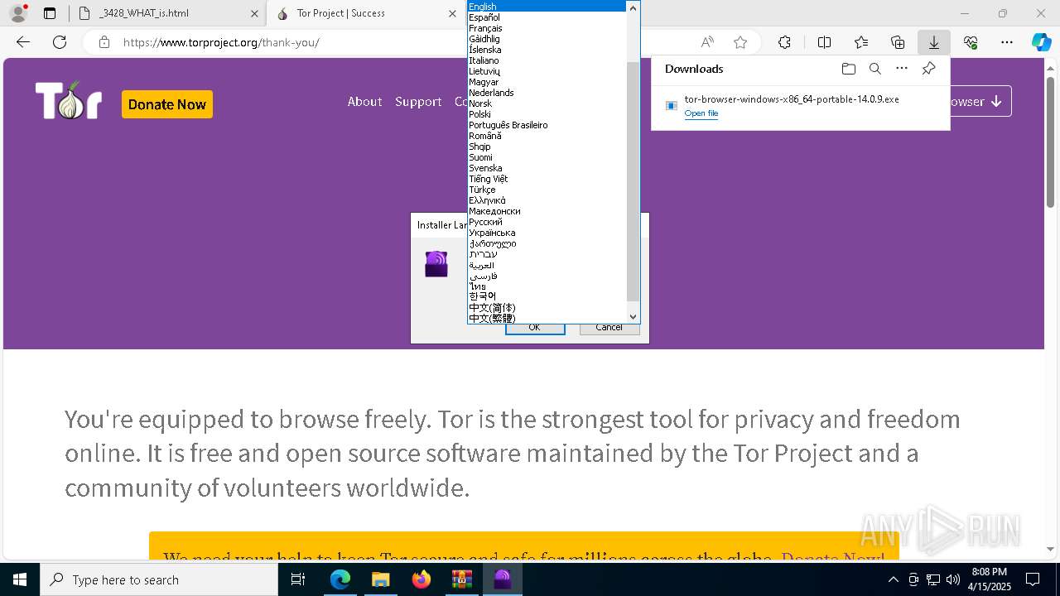1060x596 pixels.
Task: Open the tab actions menu icon
Action: (50, 13)
